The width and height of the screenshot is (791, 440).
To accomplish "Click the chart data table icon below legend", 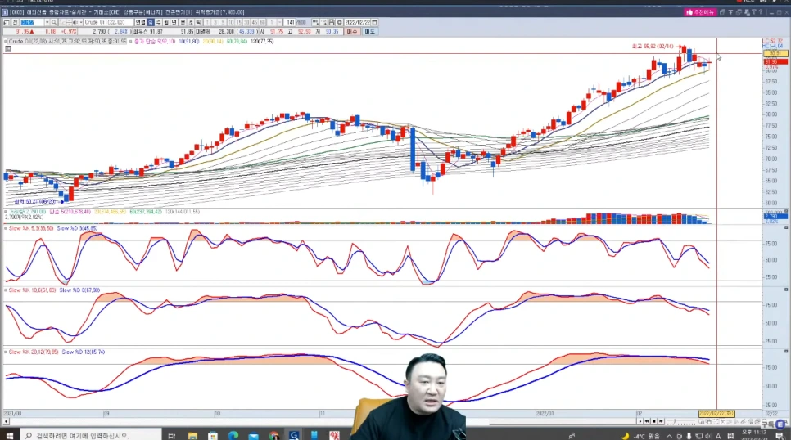I will click(x=8, y=49).
